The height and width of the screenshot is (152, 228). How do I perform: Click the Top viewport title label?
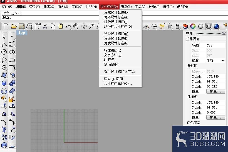click(x=22, y=33)
